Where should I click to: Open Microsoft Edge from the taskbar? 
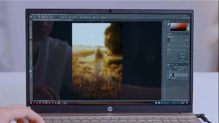point(43,103)
